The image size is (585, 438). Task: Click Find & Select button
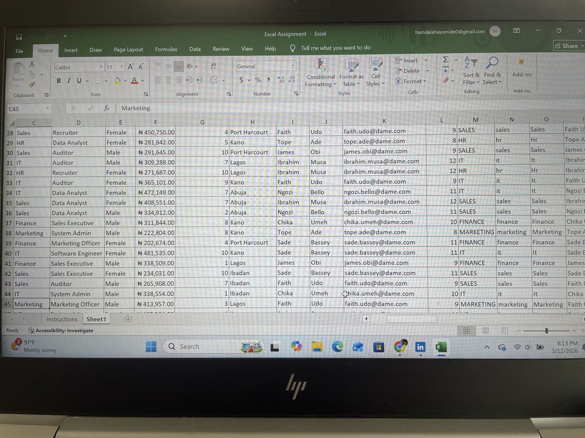492,71
